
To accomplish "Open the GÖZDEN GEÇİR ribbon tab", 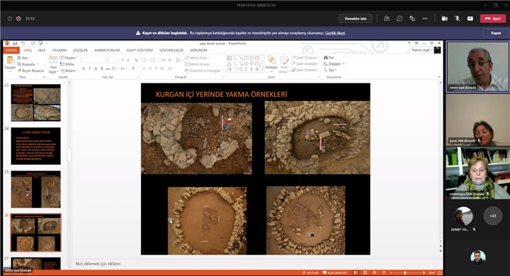I will pyautogui.click(x=171, y=50).
